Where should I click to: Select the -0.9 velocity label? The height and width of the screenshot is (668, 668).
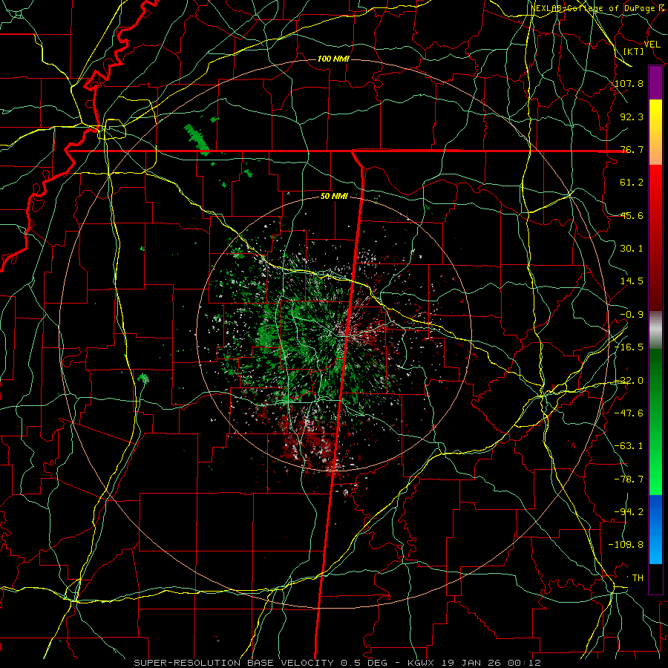click(632, 315)
